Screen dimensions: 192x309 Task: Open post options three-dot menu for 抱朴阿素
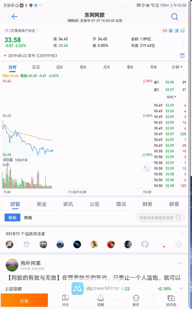pos(180,263)
